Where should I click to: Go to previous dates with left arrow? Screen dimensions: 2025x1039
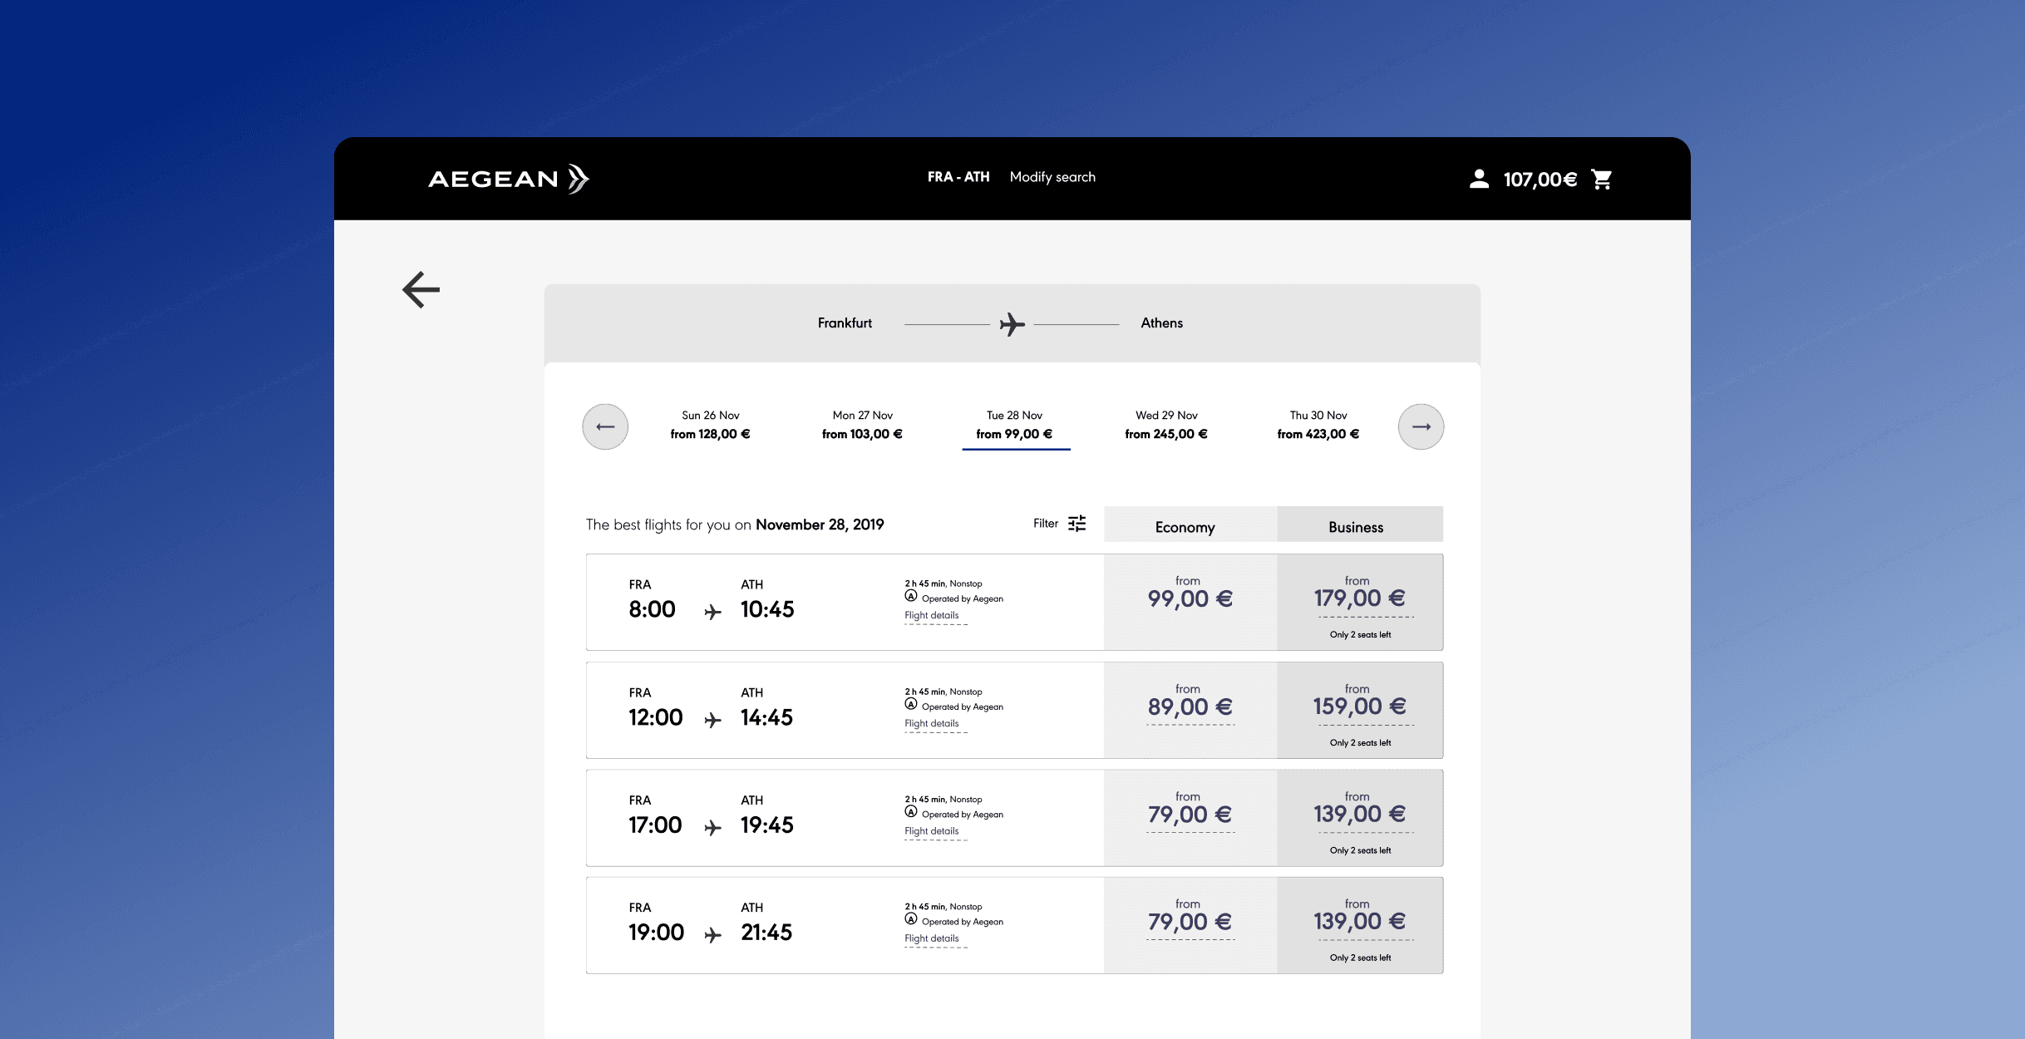pos(605,427)
